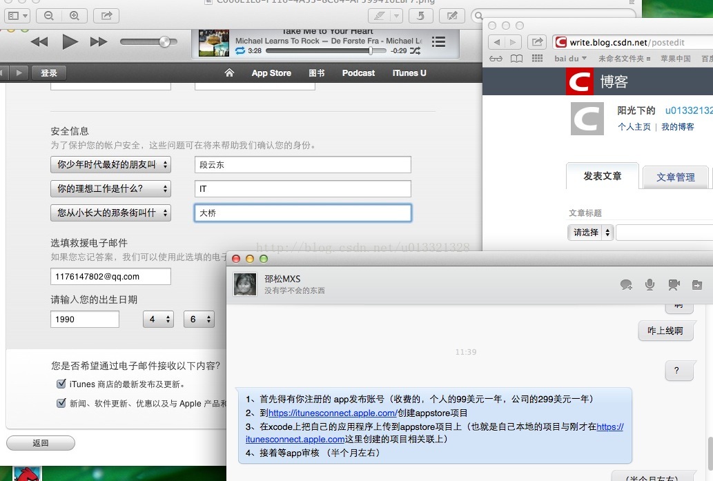Click the 返回 button
Screen dimensions: 713x481
(x=41, y=443)
